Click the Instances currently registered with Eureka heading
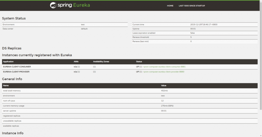The image size is (262, 137). coord(37,55)
